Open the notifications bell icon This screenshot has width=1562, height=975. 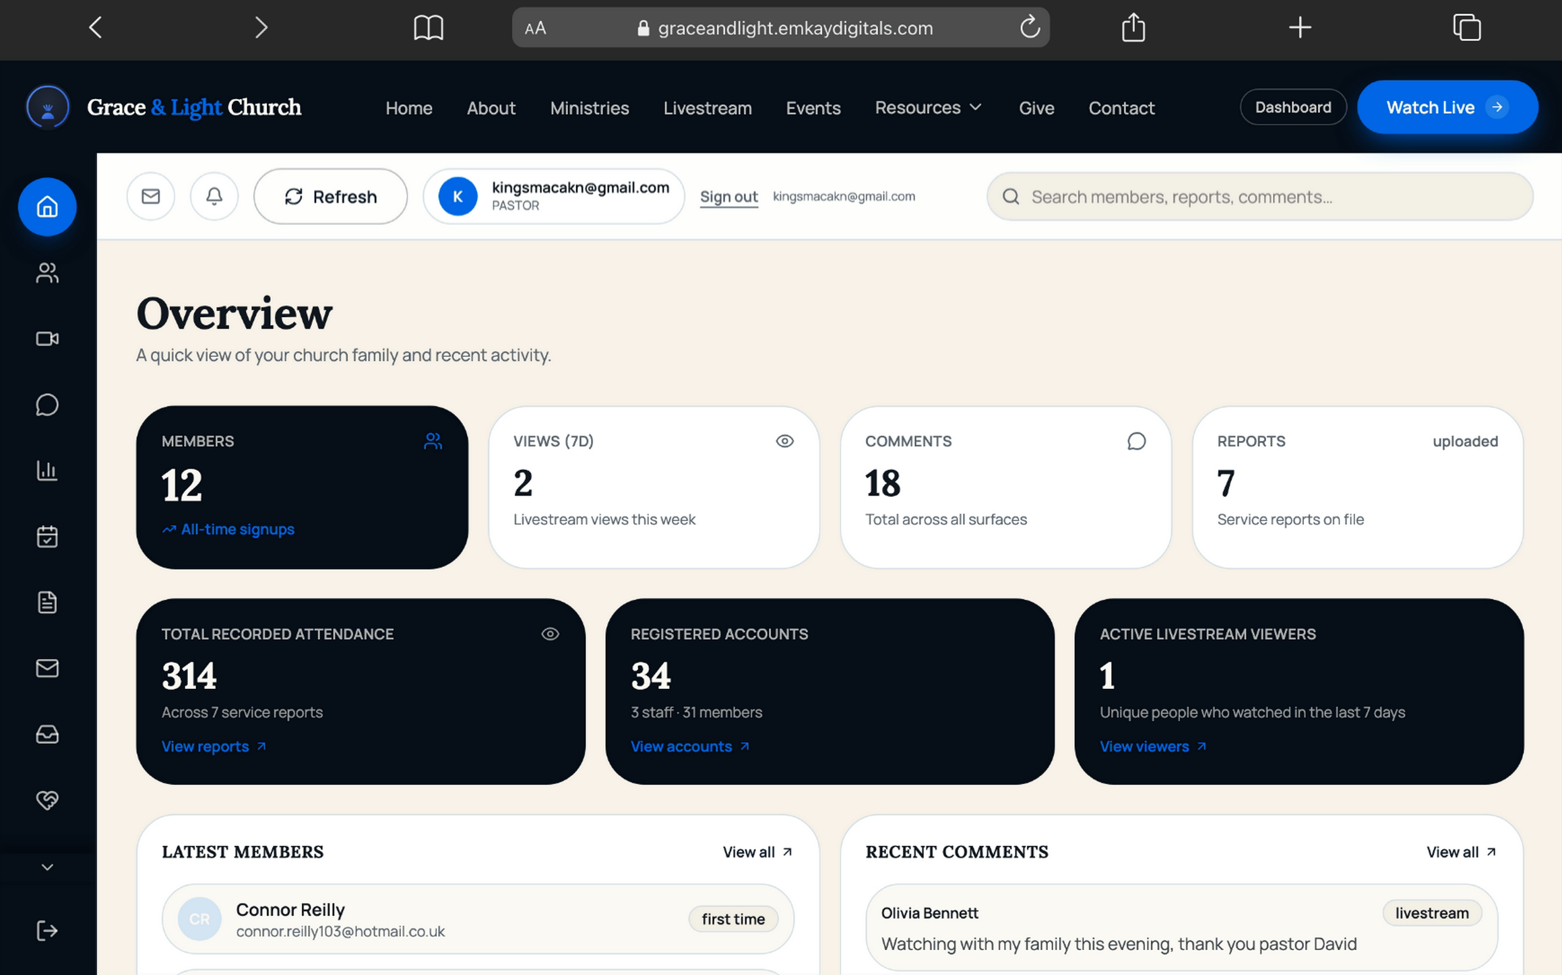214,196
